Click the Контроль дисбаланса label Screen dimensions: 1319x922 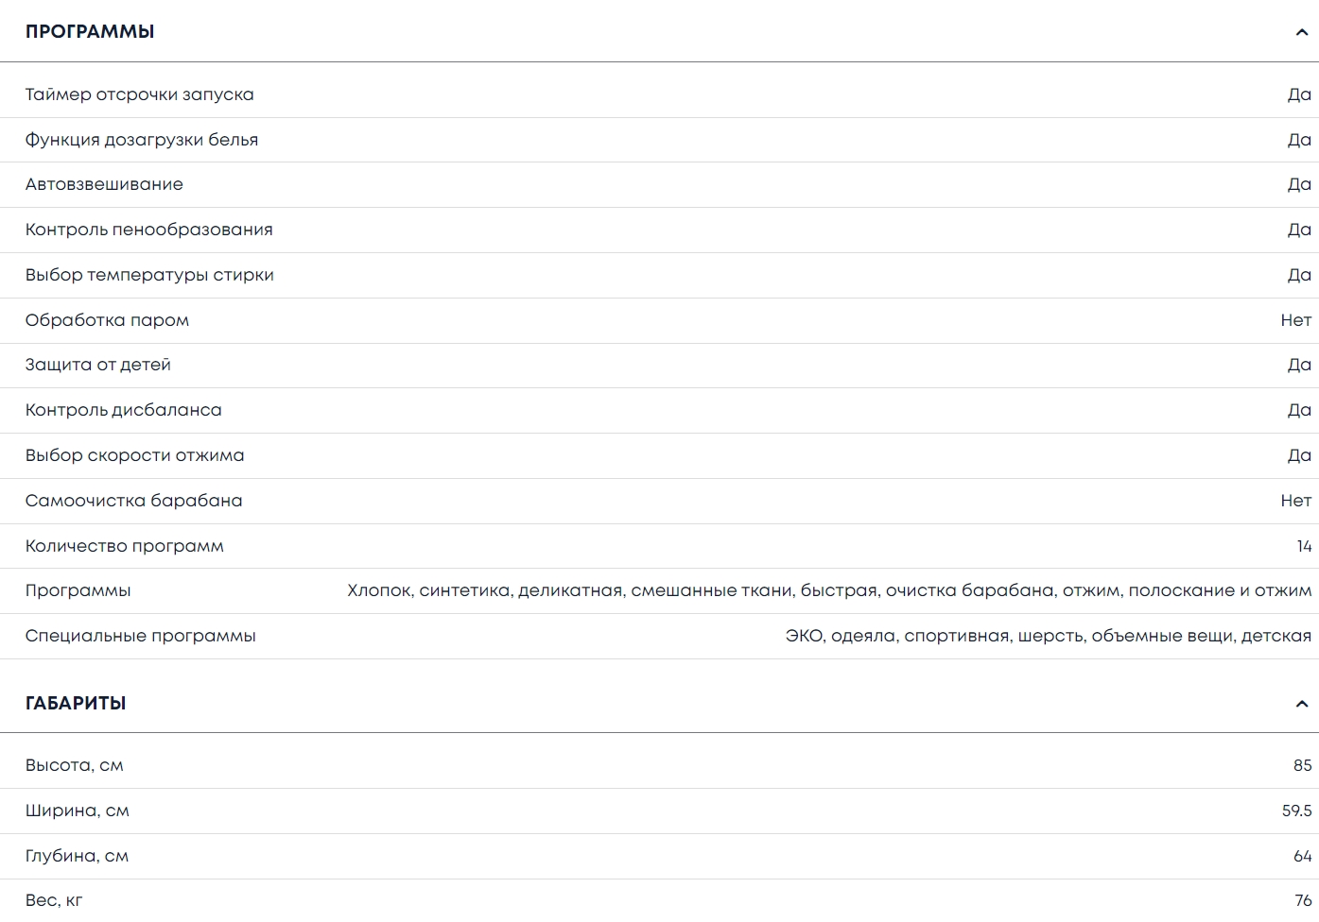[x=123, y=410]
